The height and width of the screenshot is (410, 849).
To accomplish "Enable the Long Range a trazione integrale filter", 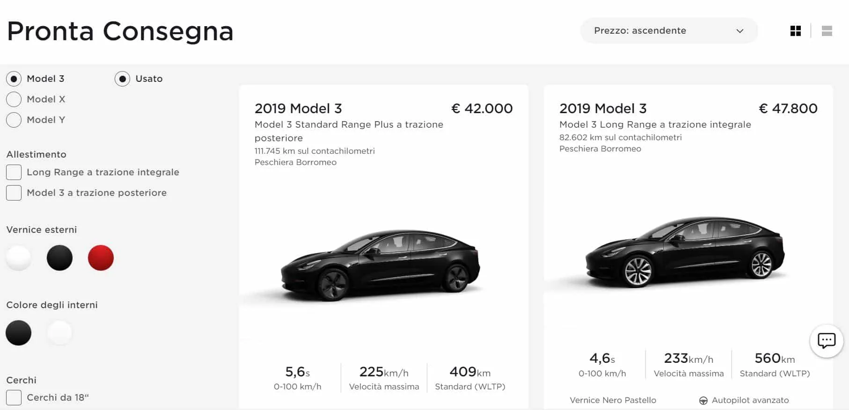I will (x=14, y=172).
